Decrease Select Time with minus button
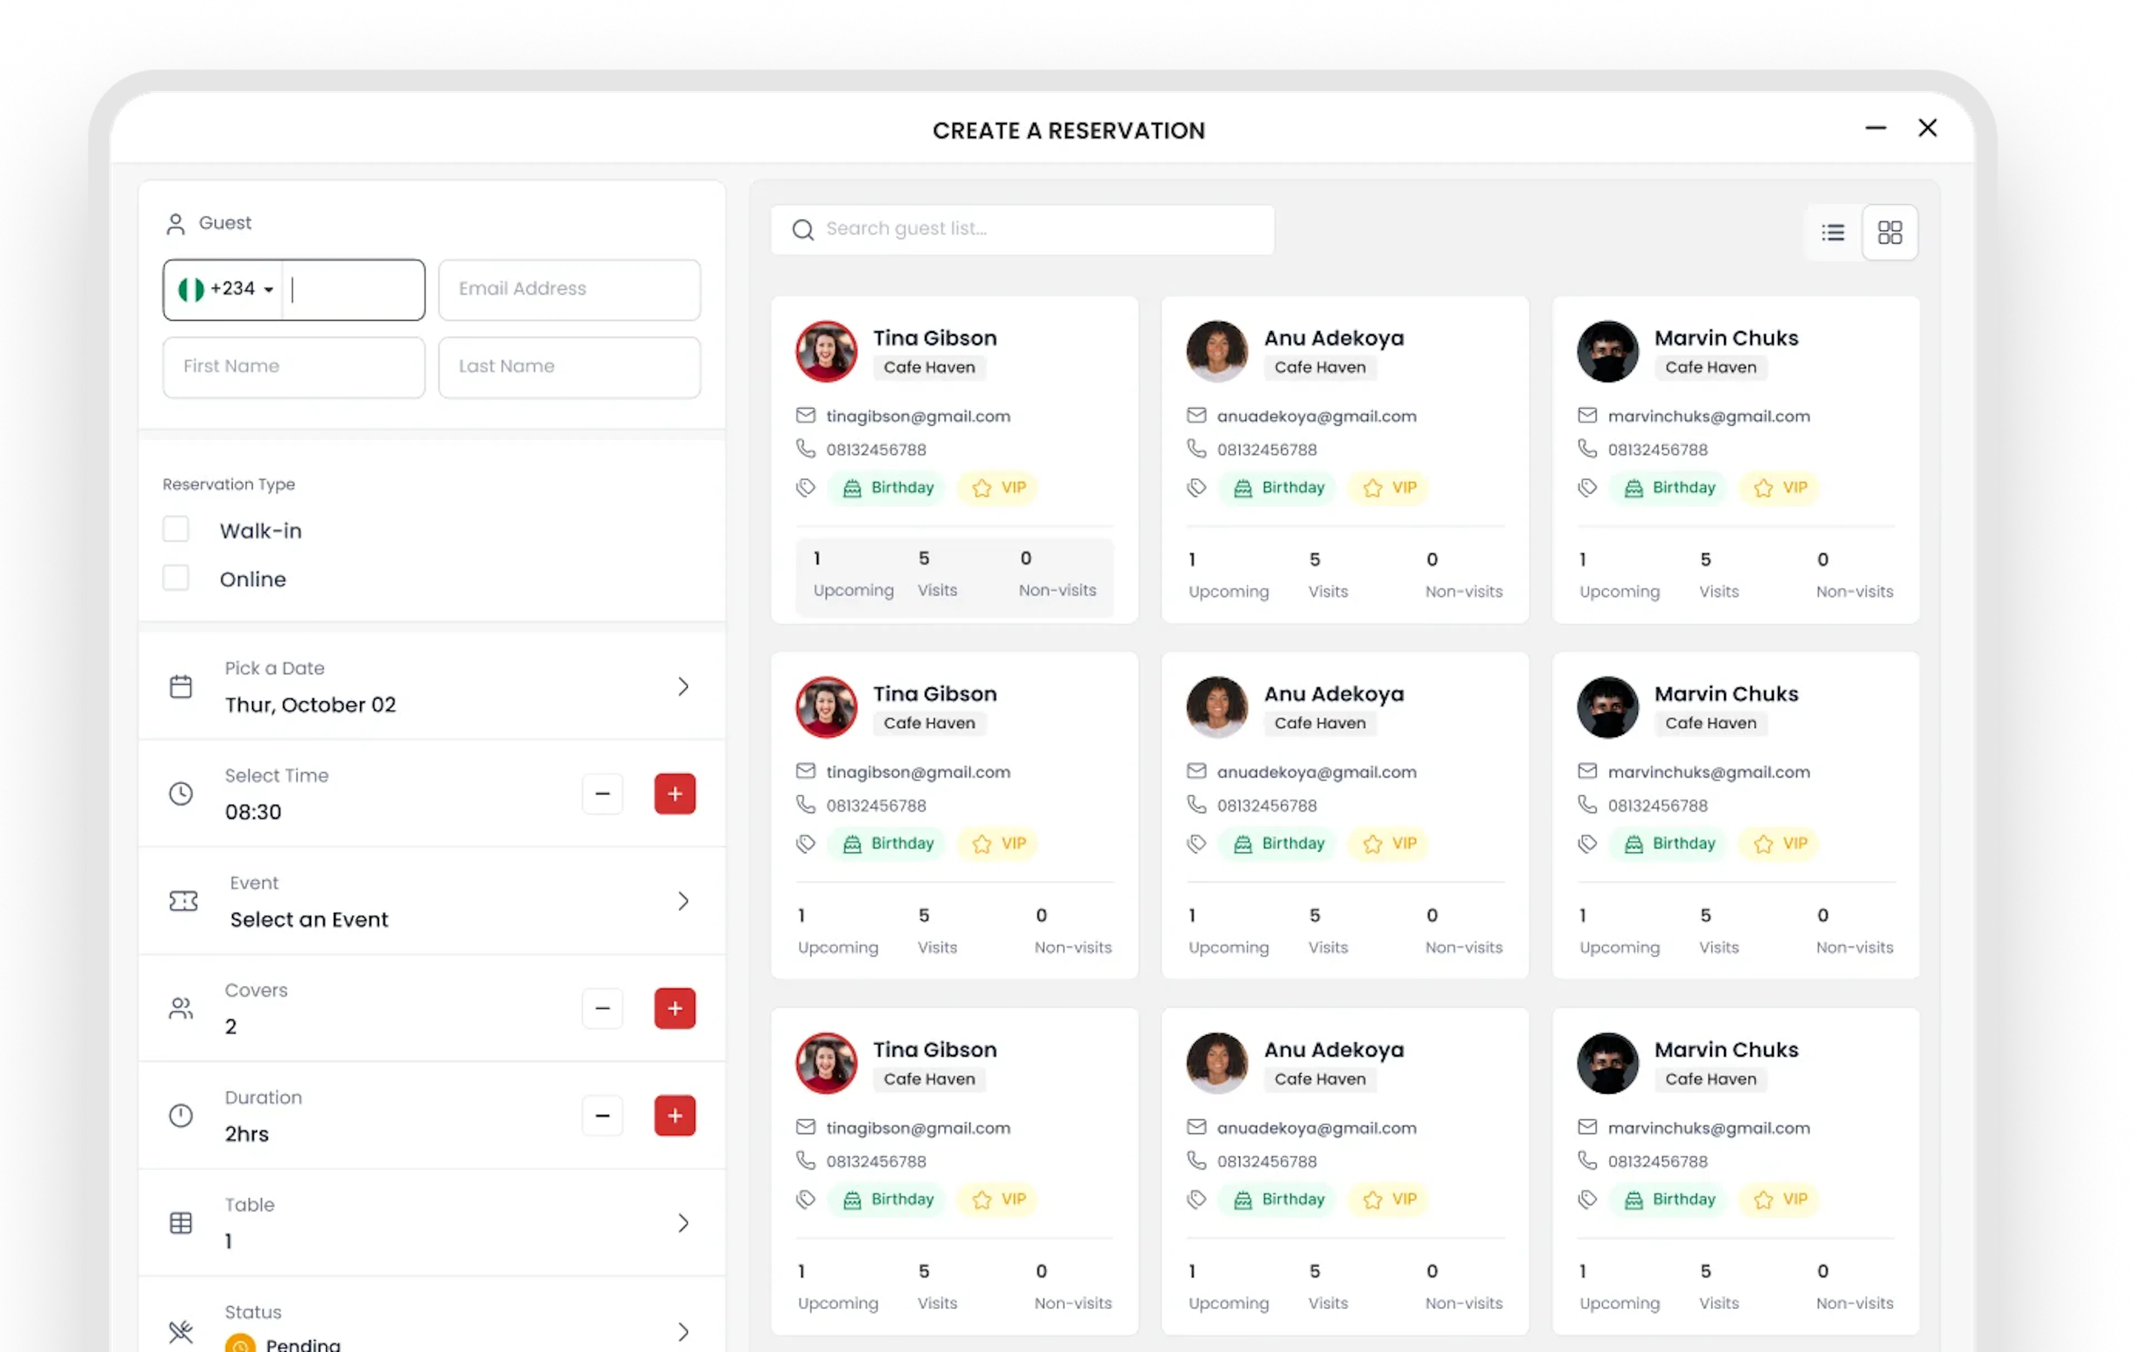This screenshot has width=2137, height=1352. tap(603, 794)
